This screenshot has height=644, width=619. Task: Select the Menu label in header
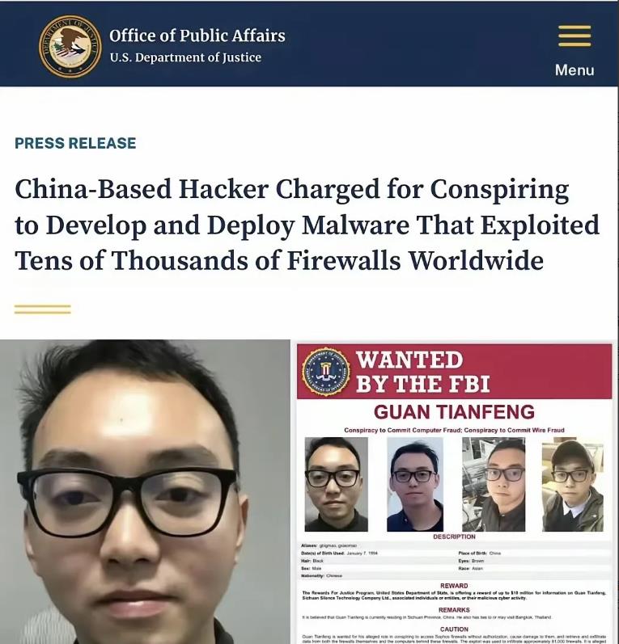(574, 69)
